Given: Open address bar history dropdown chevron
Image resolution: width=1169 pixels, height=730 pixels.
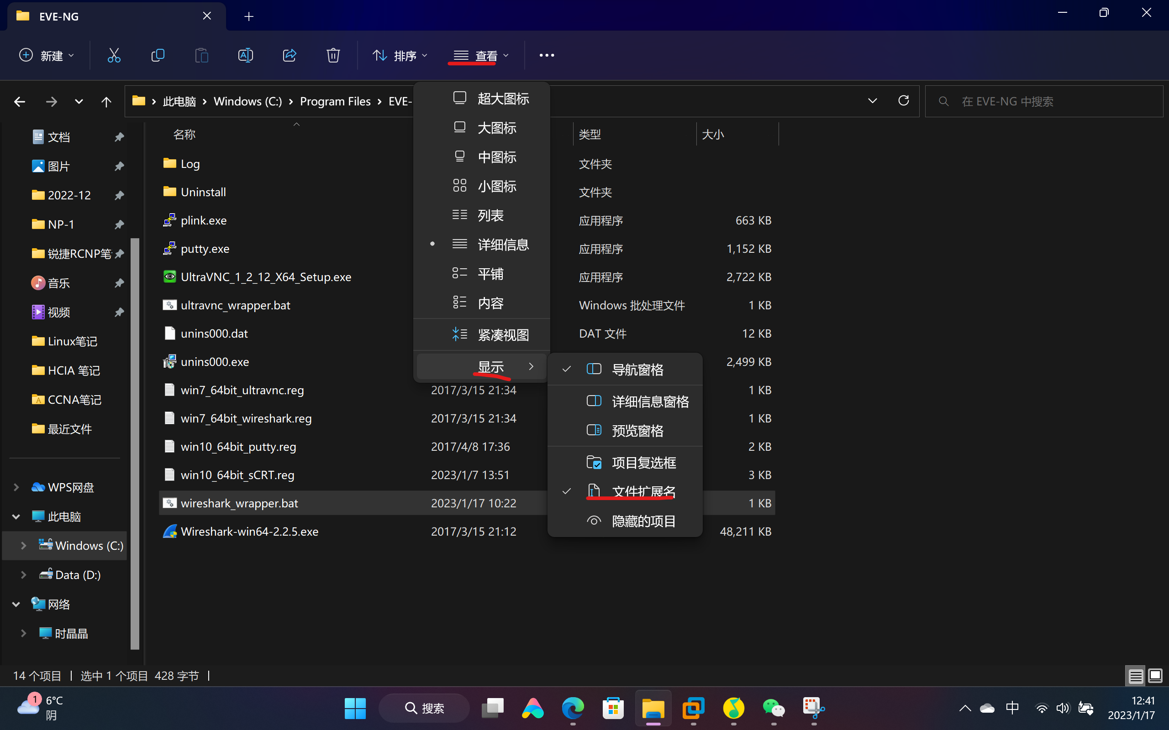Looking at the screenshot, I should click(872, 101).
